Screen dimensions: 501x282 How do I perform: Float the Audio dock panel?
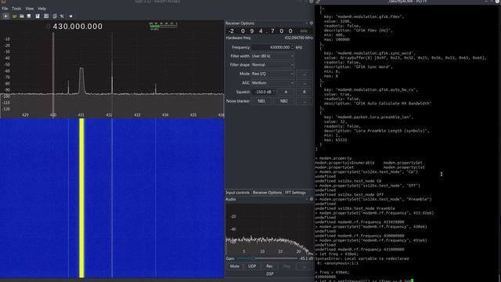306,199
